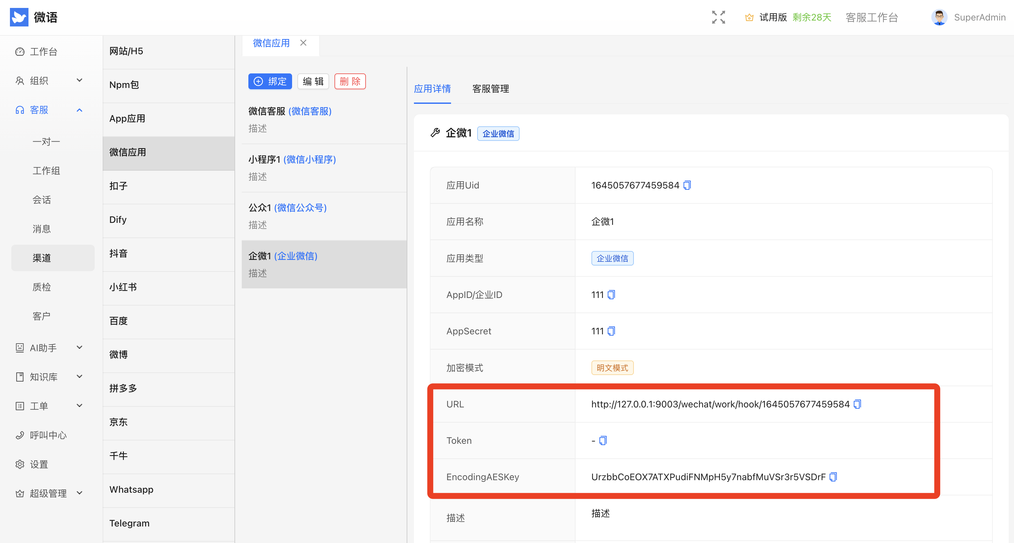Open 质检 submenu item
1014x543 pixels.
tap(42, 287)
